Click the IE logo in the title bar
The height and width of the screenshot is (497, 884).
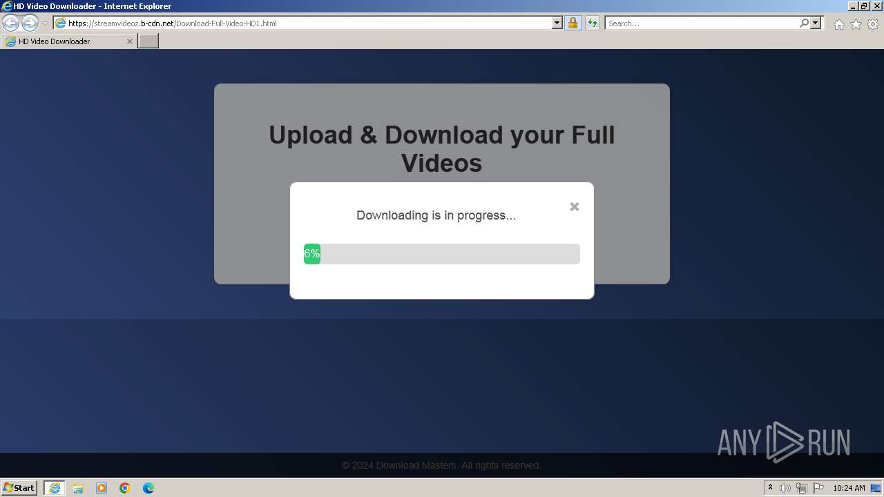pyautogui.click(x=7, y=6)
